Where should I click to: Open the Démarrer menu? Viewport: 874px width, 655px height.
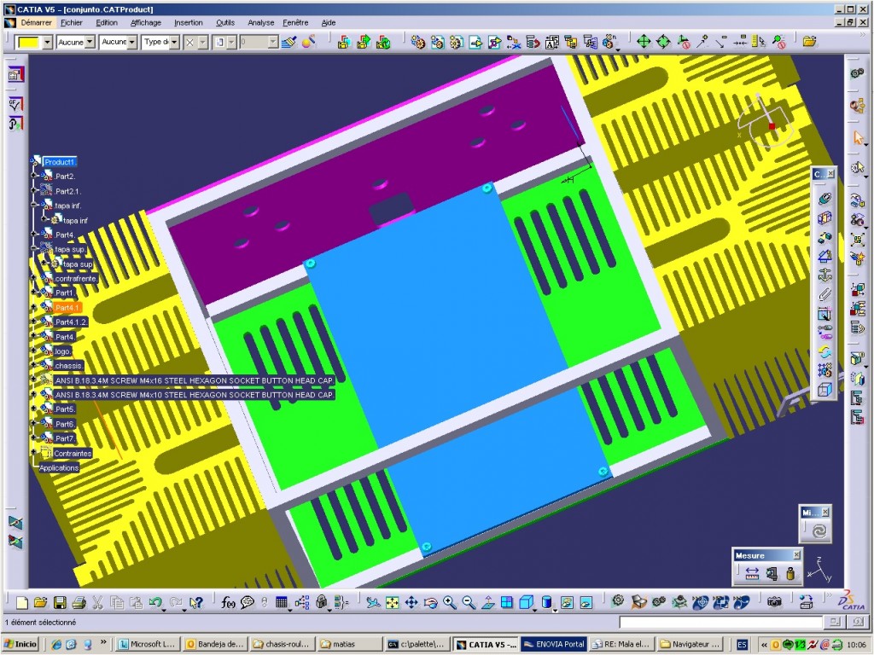36,23
